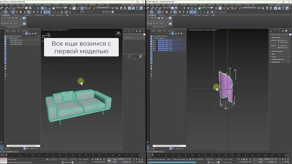Select the Link tool in left window
Screen dimensions: 292x164
pyautogui.click(x=6, y=8)
